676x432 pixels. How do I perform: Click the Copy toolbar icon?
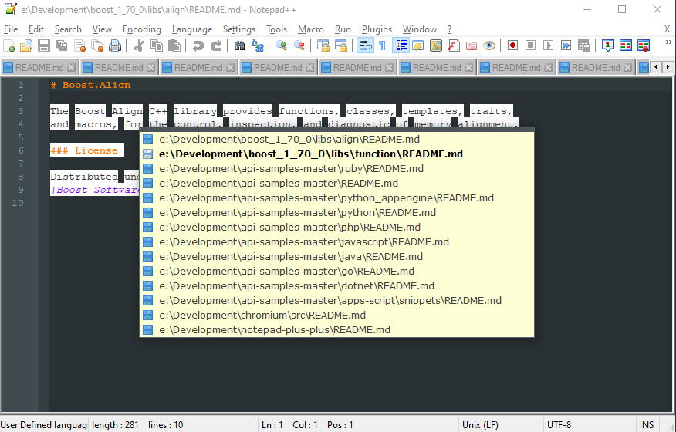click(x=156, y=46)
